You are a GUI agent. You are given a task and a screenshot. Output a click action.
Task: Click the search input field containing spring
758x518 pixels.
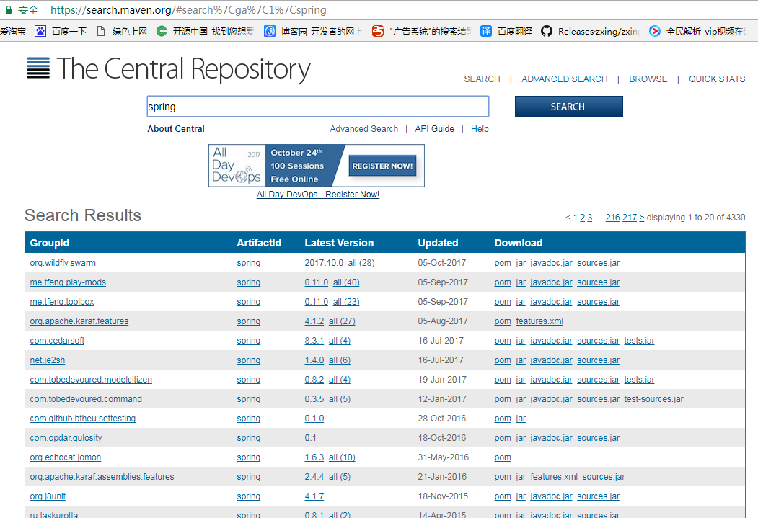317,107
